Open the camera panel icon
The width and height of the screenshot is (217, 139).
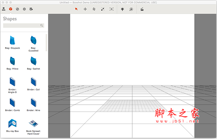click(x=31, y=9)
